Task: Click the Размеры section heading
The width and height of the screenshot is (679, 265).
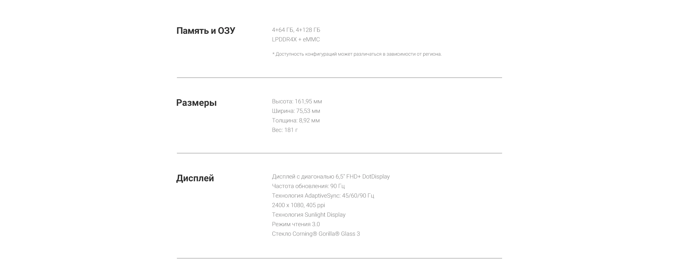Action: [196, 103]
